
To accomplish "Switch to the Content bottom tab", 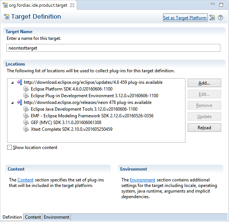I will pyautogui.click(x=33, y=217).
